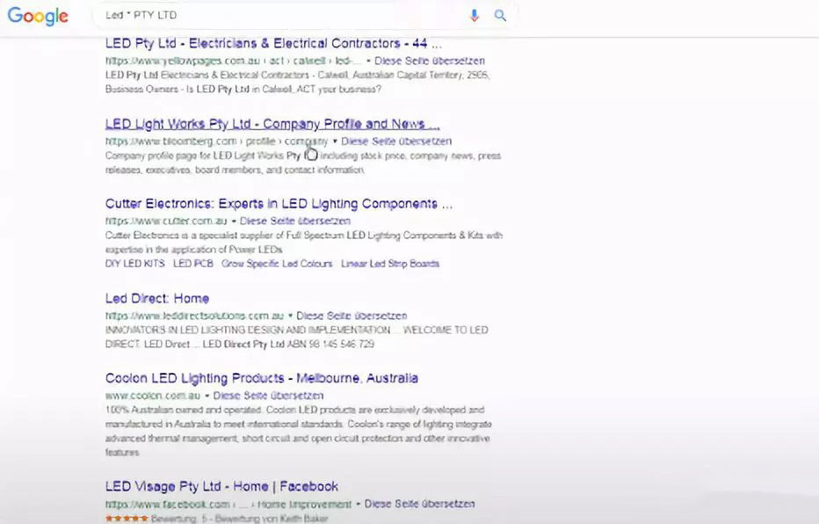819x524 pixels.
Task: Click the Google logo
Action: pos(38,15)
